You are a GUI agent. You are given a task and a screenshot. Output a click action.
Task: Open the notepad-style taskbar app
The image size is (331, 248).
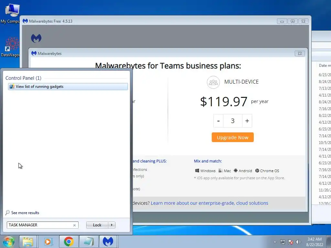[x=89, y=242]
